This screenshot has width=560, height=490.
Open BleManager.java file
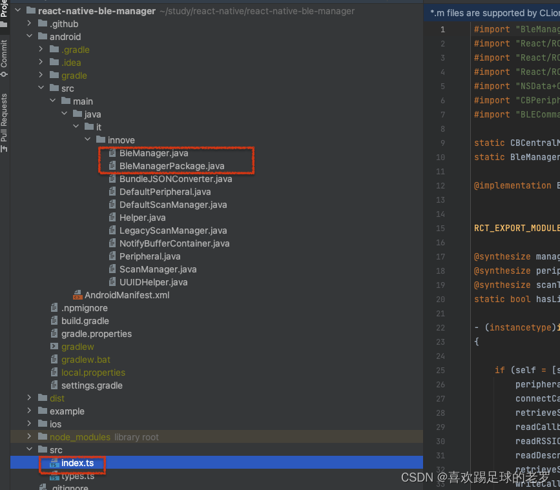[154, 153]
